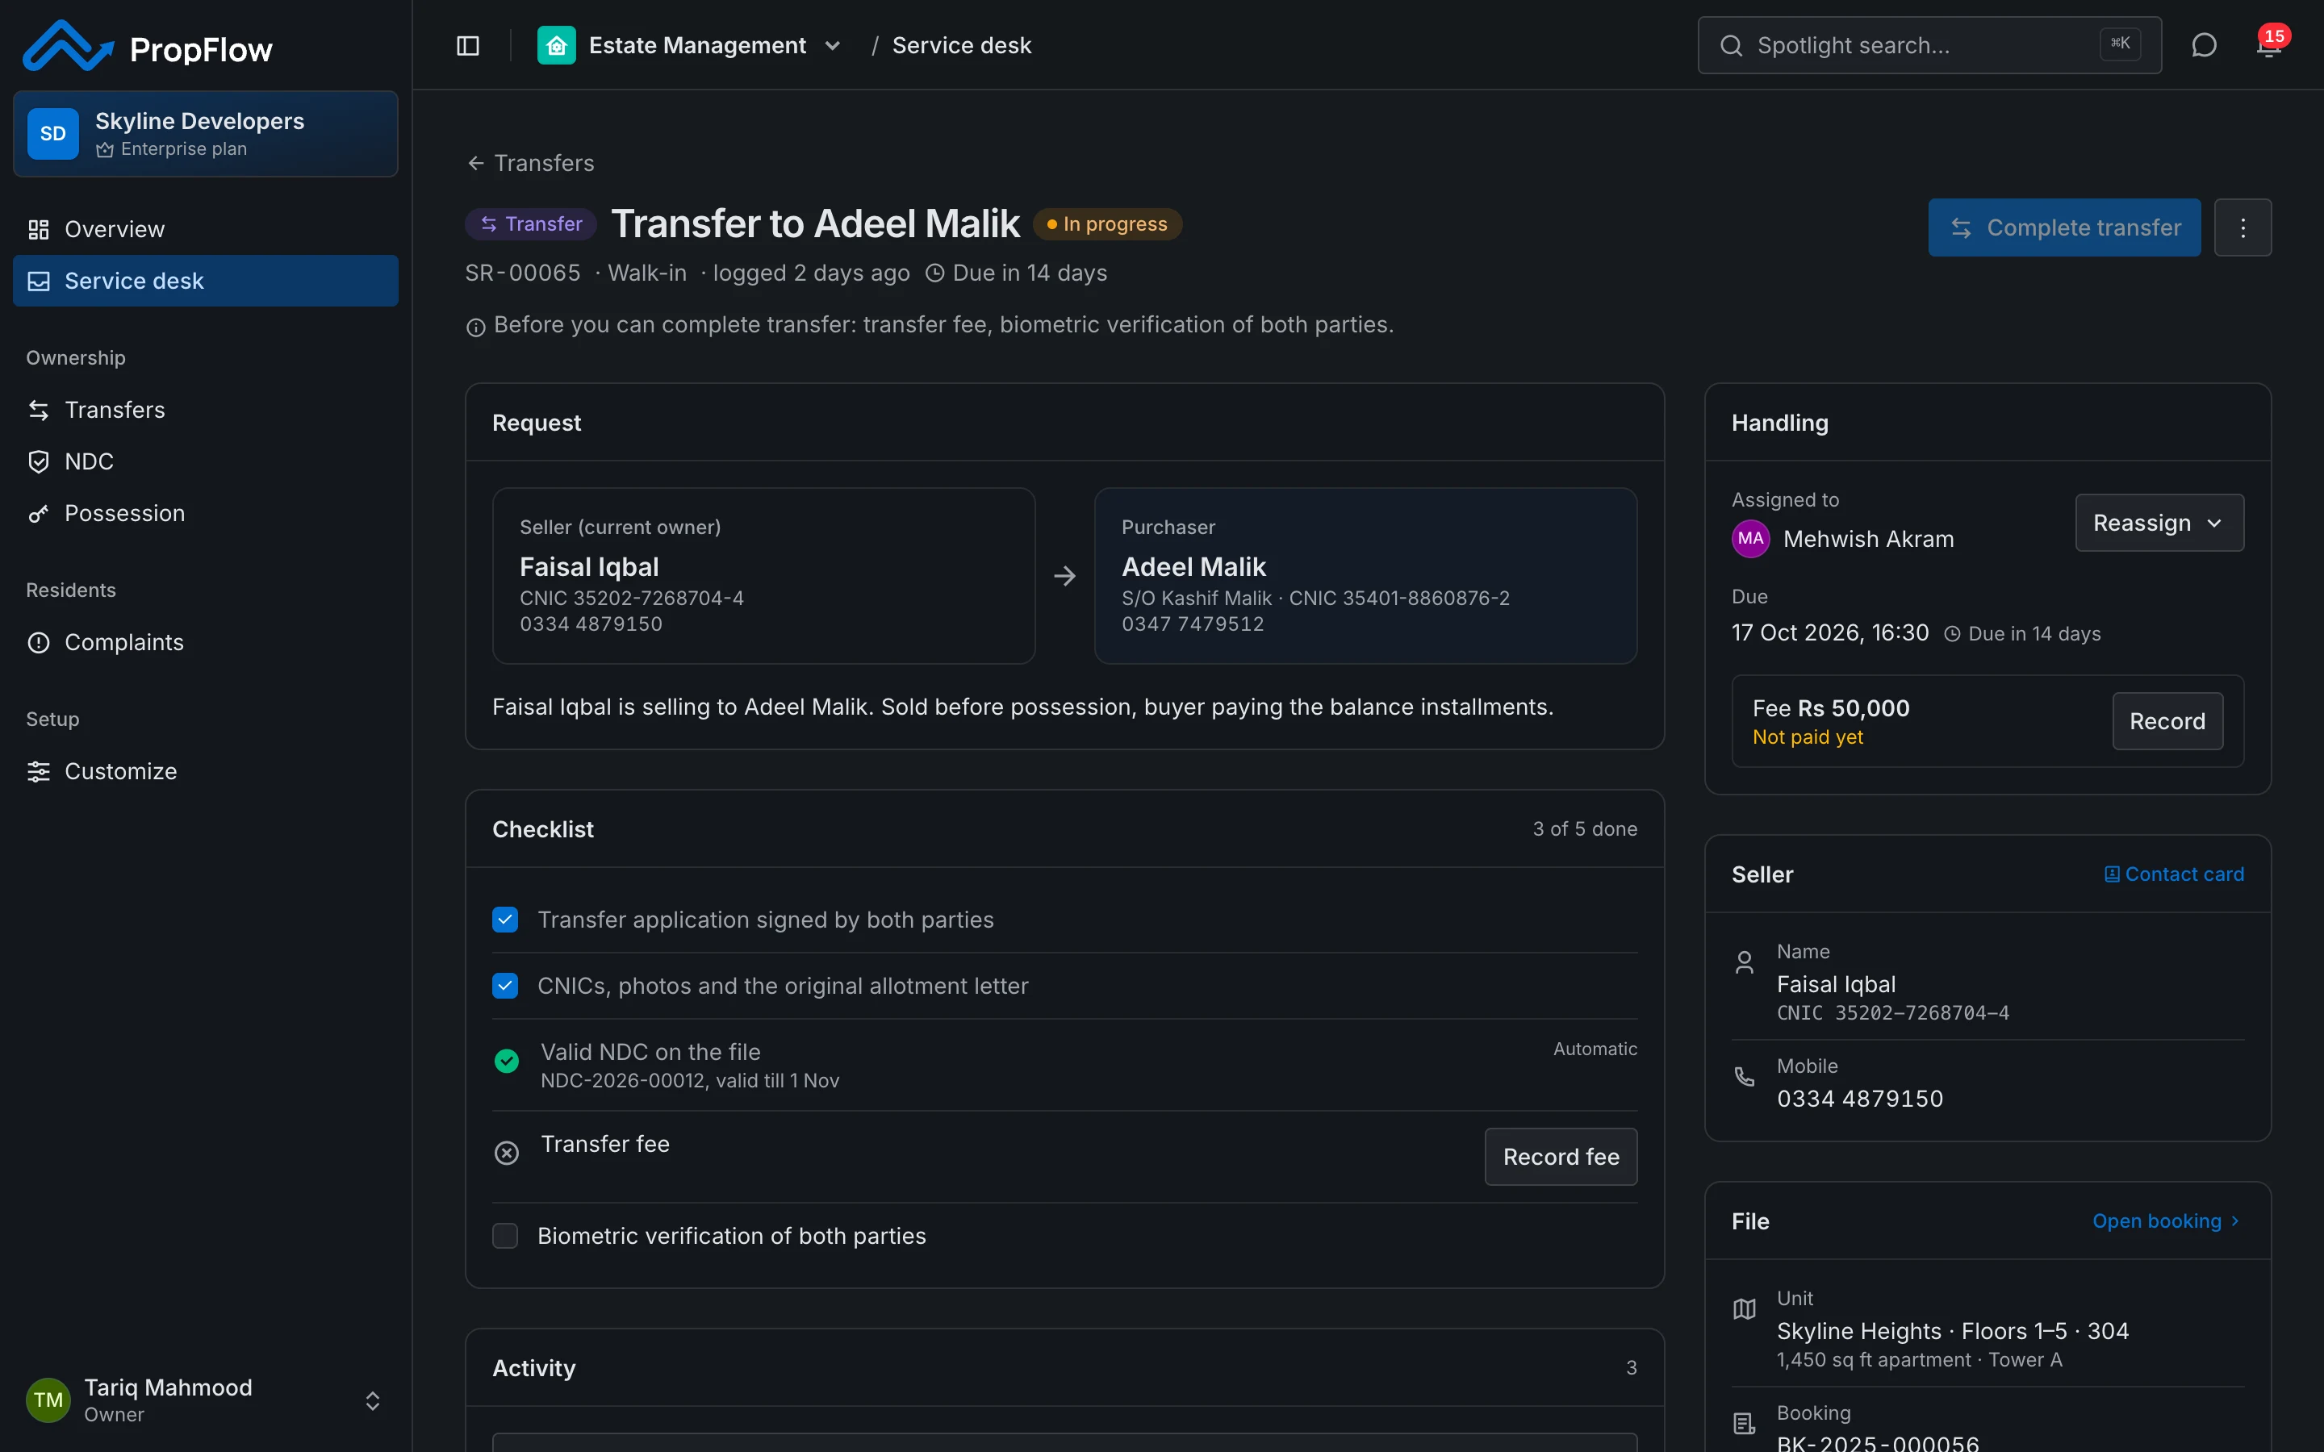2324x1452 pixels.
Task: Check Biometric verification of both parties
Action: [505, 1235]
